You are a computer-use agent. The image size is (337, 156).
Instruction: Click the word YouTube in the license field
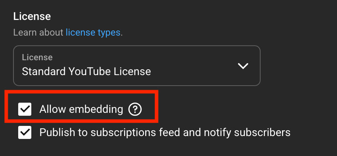click(x=94, y=71)
